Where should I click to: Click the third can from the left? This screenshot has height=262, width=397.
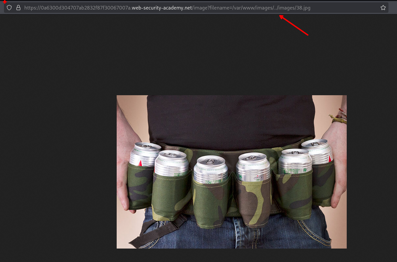pyautogui.click(x=210, y=169)
